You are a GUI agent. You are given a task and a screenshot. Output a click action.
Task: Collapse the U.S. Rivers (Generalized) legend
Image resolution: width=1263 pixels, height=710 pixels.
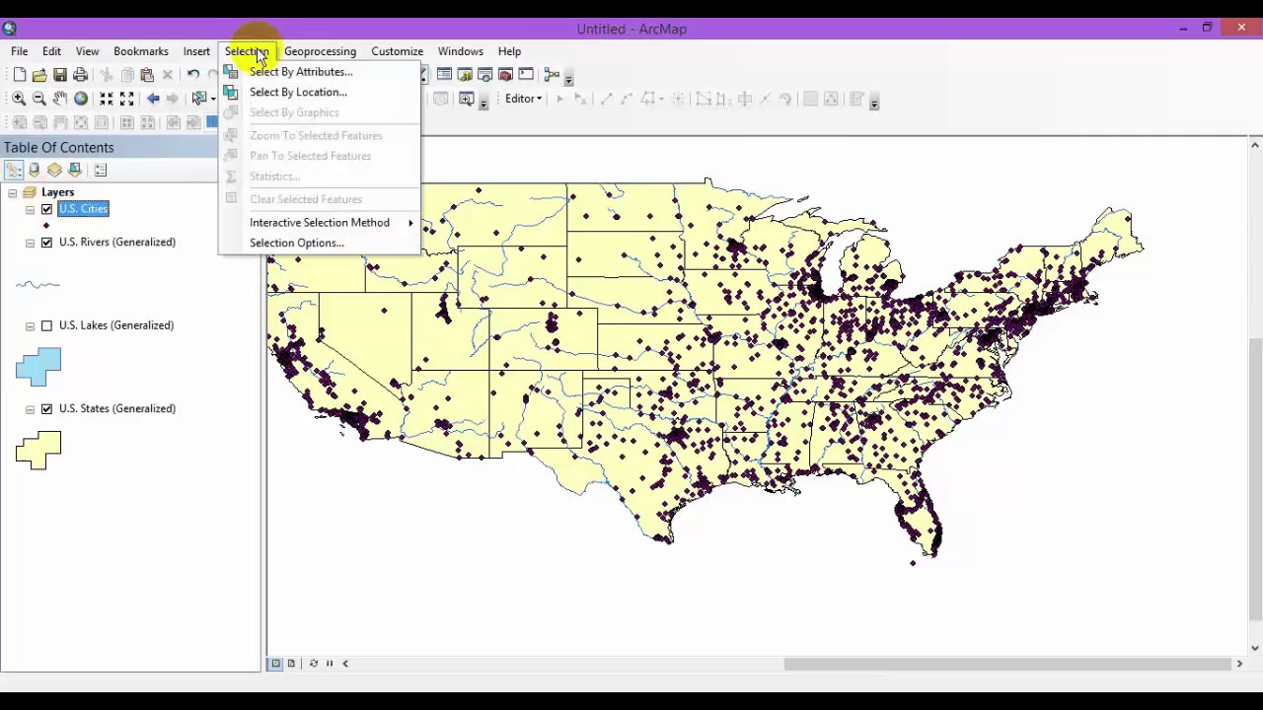point(30,244)
